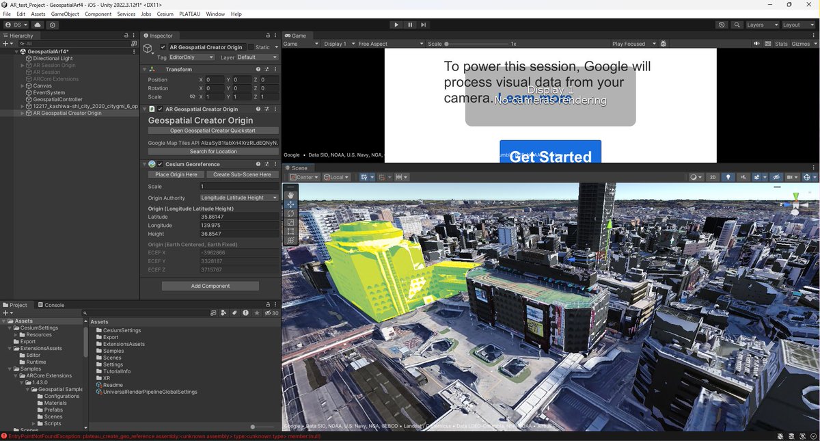Open the Free Aspect dropdown
The height and width of the screenshot is (441, 820).
pos(391,44)
